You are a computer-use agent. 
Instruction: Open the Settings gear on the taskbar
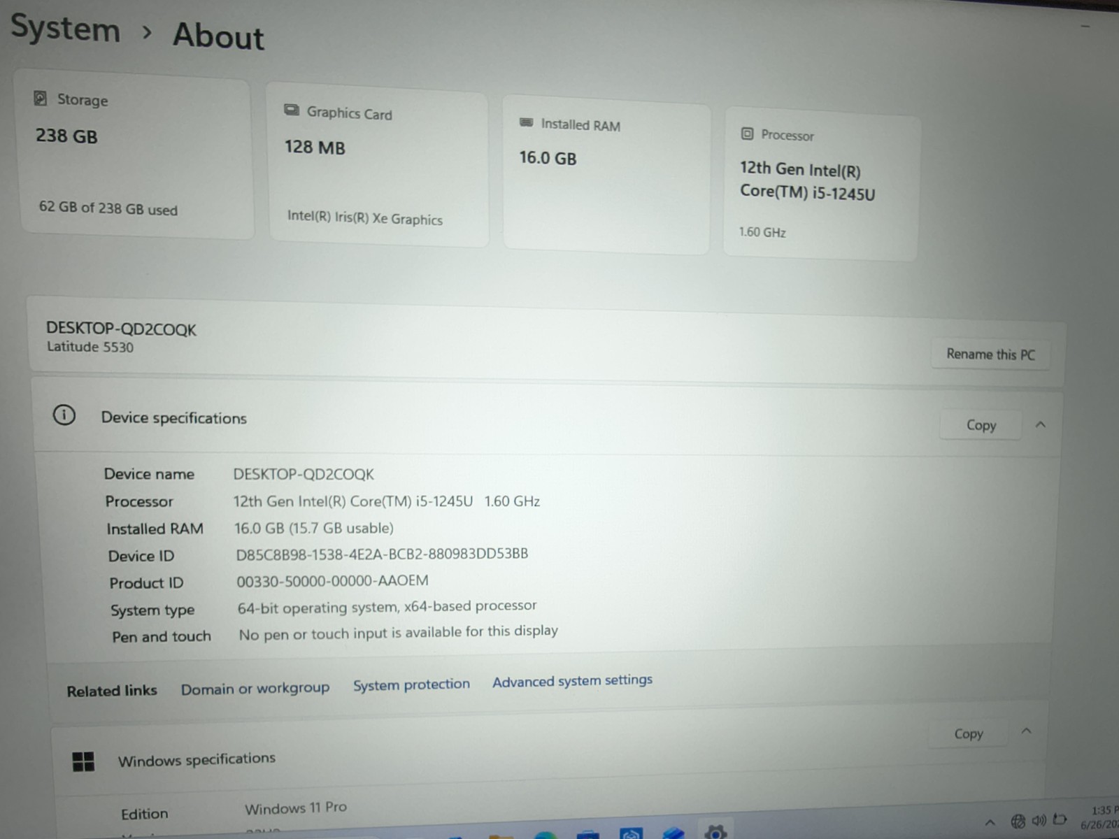coord(715,831)
